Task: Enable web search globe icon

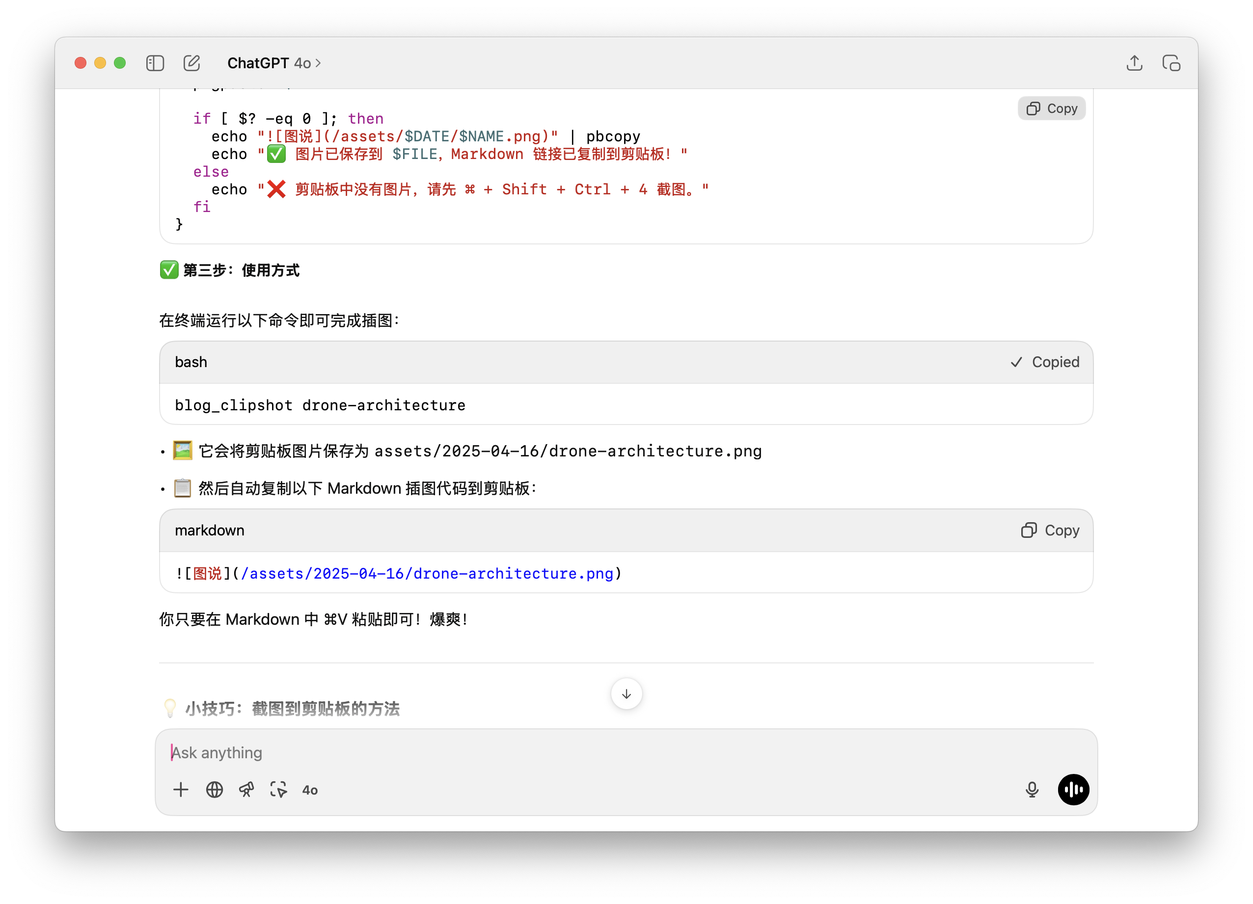Action: coord(215,790)
